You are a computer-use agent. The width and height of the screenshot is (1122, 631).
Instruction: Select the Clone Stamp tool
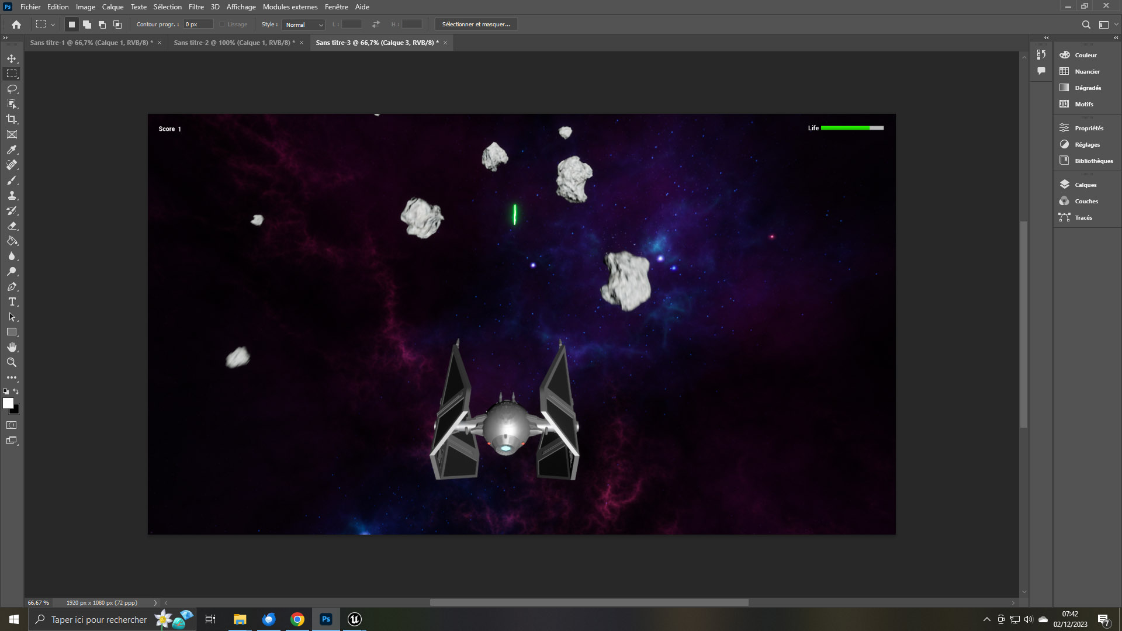(12, 195)
